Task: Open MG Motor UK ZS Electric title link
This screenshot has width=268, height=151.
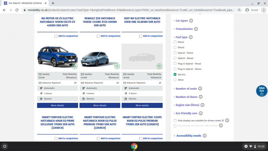Action: 57,22
